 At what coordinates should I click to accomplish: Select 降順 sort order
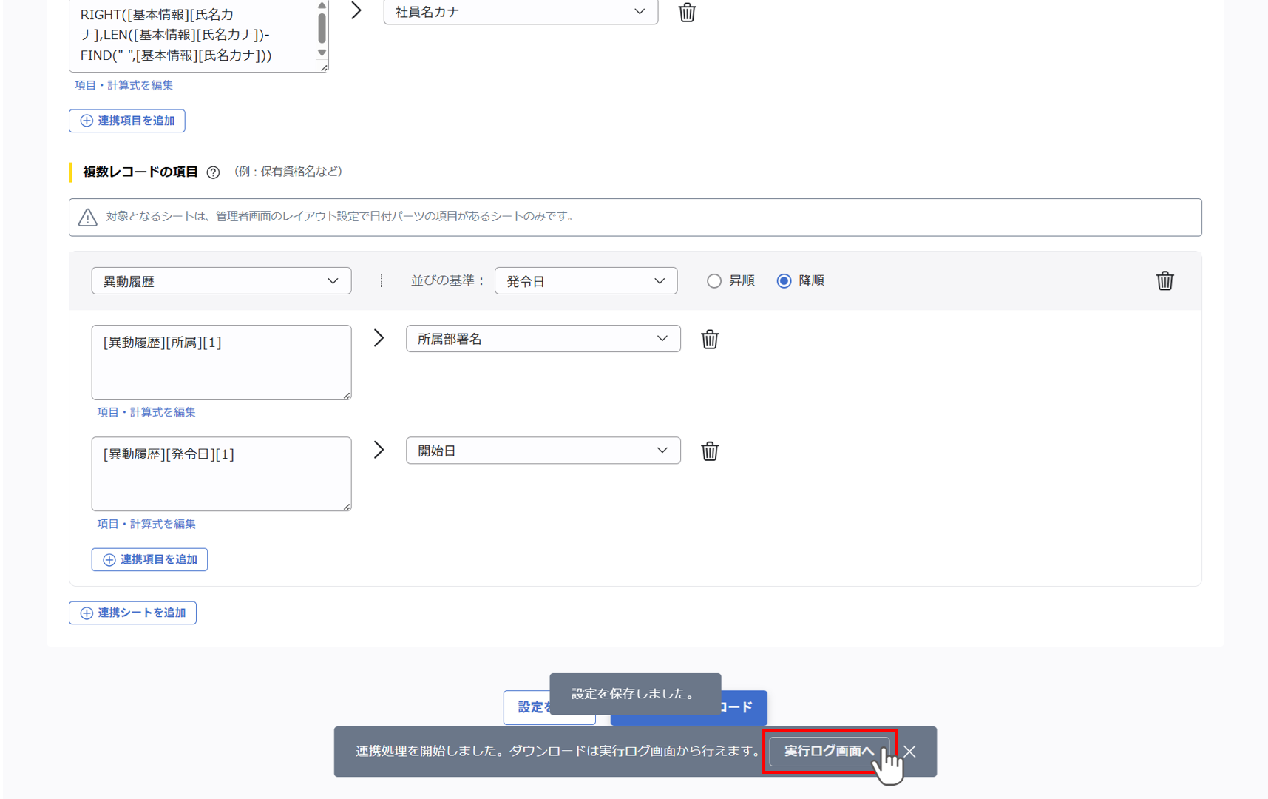[784, 281]
